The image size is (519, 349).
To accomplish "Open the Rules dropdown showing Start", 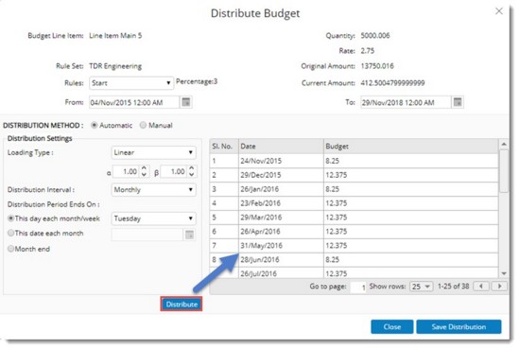I will coord(131,83).
